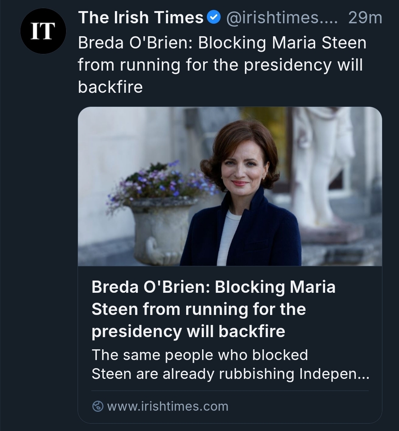Click "Steen from running for the" headline line
Screen dimensions: 399x431
[x=198, y=309]
